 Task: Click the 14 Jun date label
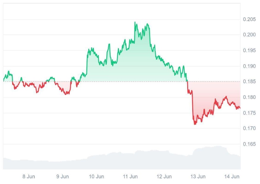click(x=231, y=177)
